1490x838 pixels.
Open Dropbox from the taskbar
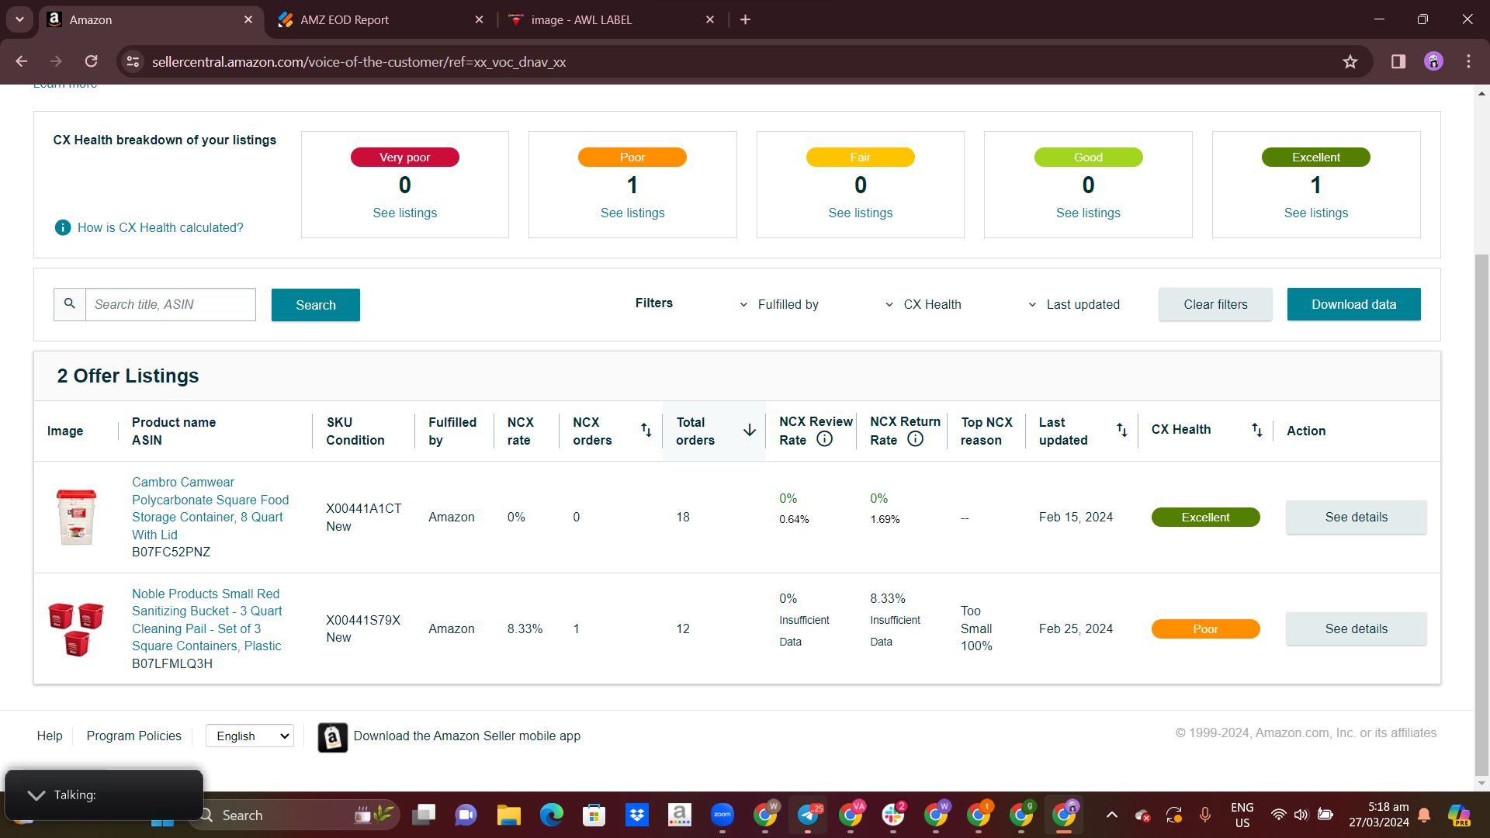[x=637, y=815]
